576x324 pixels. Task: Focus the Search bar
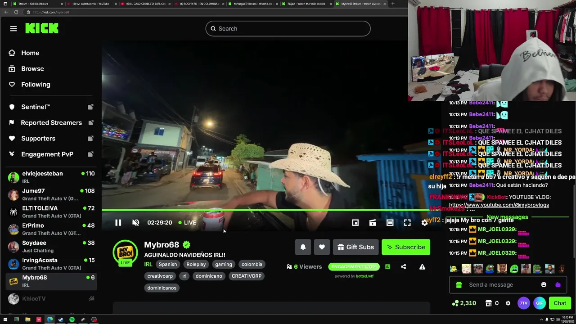point(288,28)
